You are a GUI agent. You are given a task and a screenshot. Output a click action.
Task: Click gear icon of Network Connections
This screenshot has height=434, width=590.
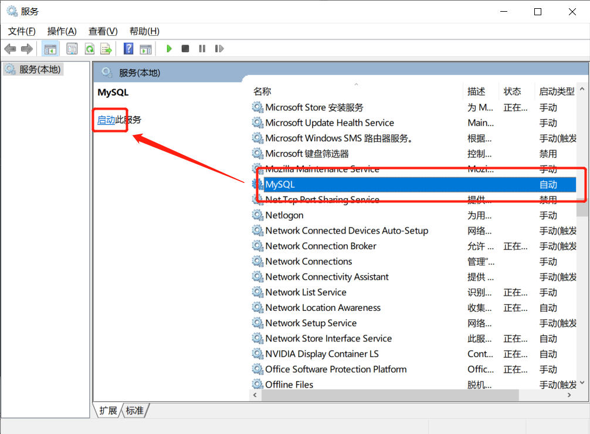257,262
